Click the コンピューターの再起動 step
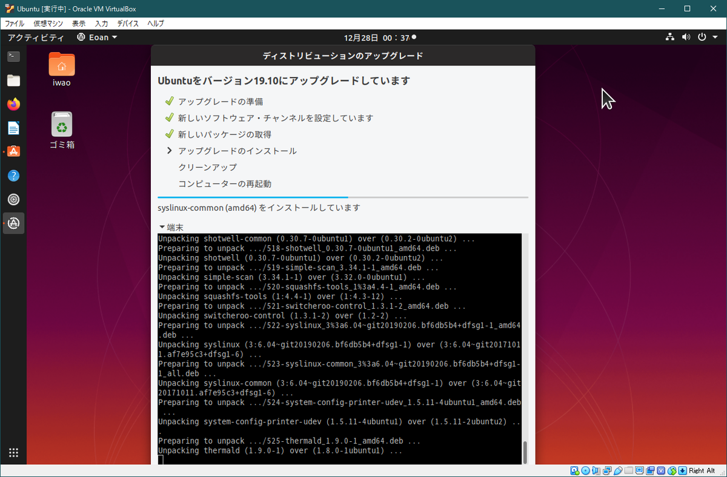Screen dimensions: 727x477 pos(225,183)
